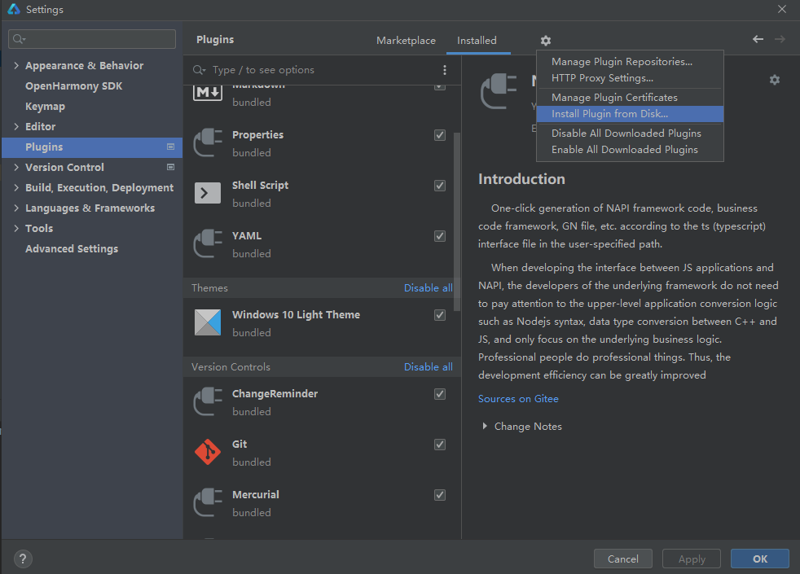Screen dimensions: 800x574
Task: Open plugin search options three-dot menu
Action: point(444,70)
